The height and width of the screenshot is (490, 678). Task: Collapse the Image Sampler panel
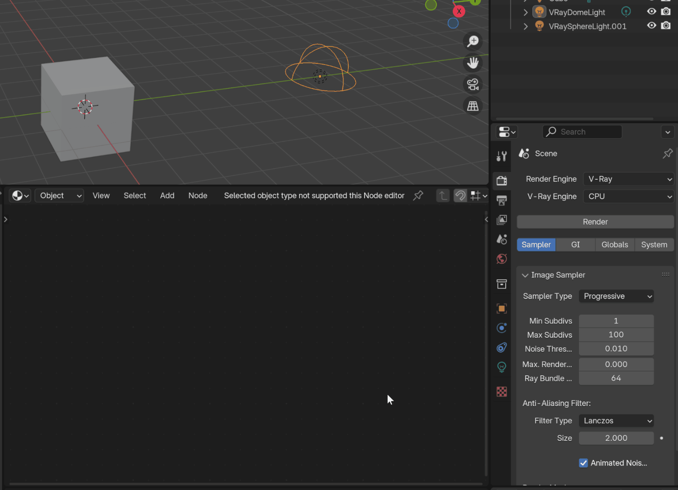point(525,275)
